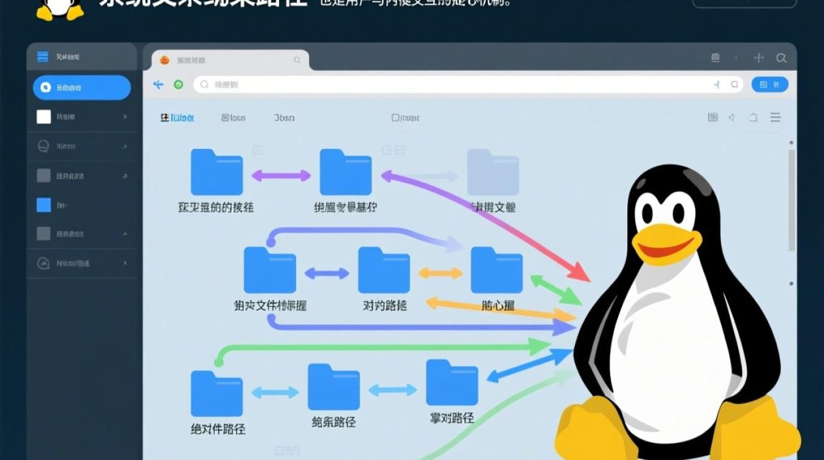Toggle the checkbox item in the file toolbar
The image size is (824, 460).
click(395, 117)
